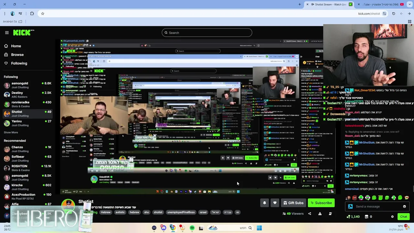Click the sho tag

[147, 212]
